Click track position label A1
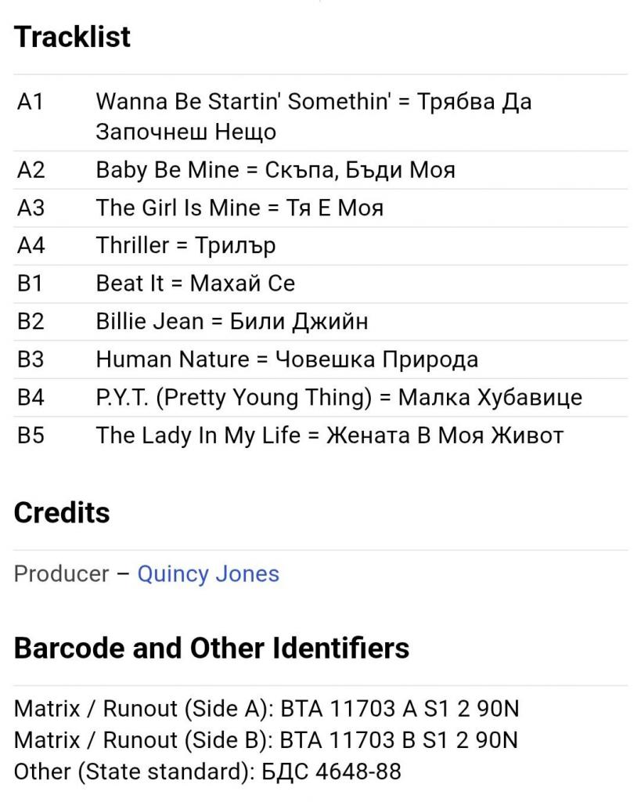Image resolution: width=641 pixels, height=802 pixels. point(31,102)
